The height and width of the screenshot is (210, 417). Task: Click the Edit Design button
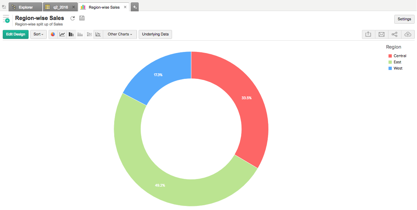point(15,34)
